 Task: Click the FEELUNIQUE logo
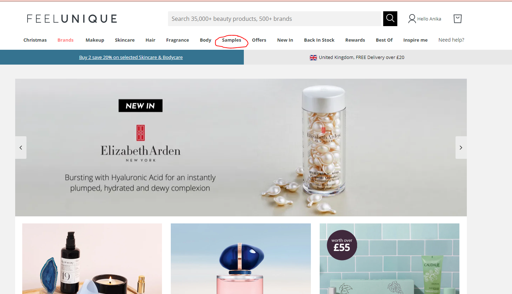pyautogui.click(x=72, y=19)
